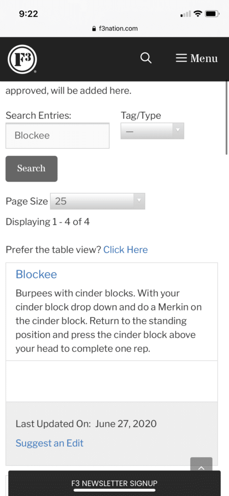Tap the cellular signal bars icon

[x=185, y=14]
